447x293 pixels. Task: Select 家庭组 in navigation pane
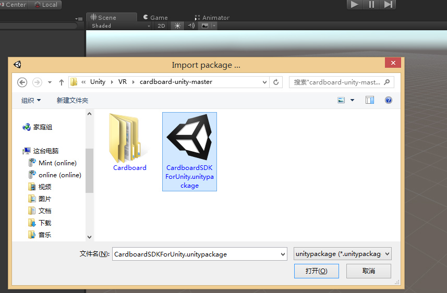[38, 127]
